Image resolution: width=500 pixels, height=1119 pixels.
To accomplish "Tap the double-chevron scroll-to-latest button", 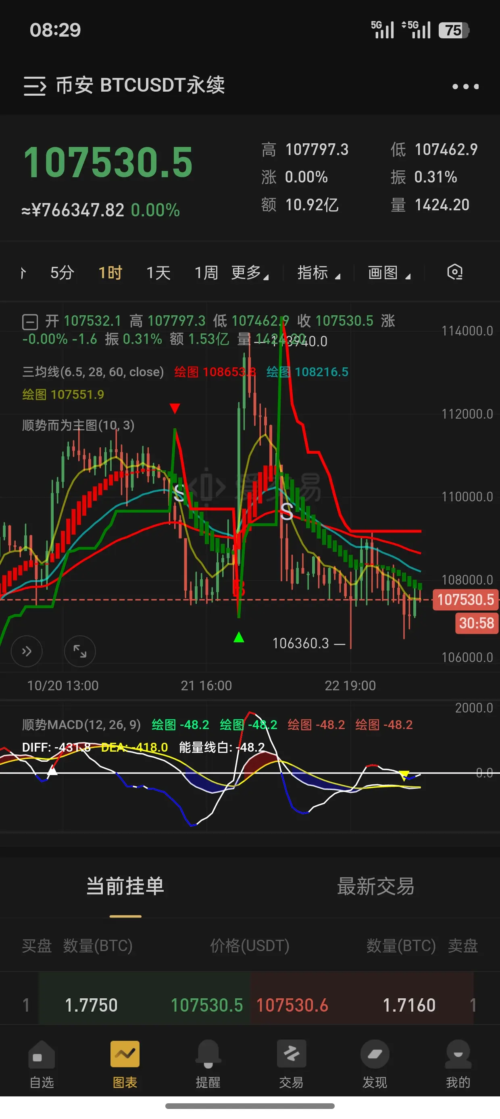I will click(27, 651).
